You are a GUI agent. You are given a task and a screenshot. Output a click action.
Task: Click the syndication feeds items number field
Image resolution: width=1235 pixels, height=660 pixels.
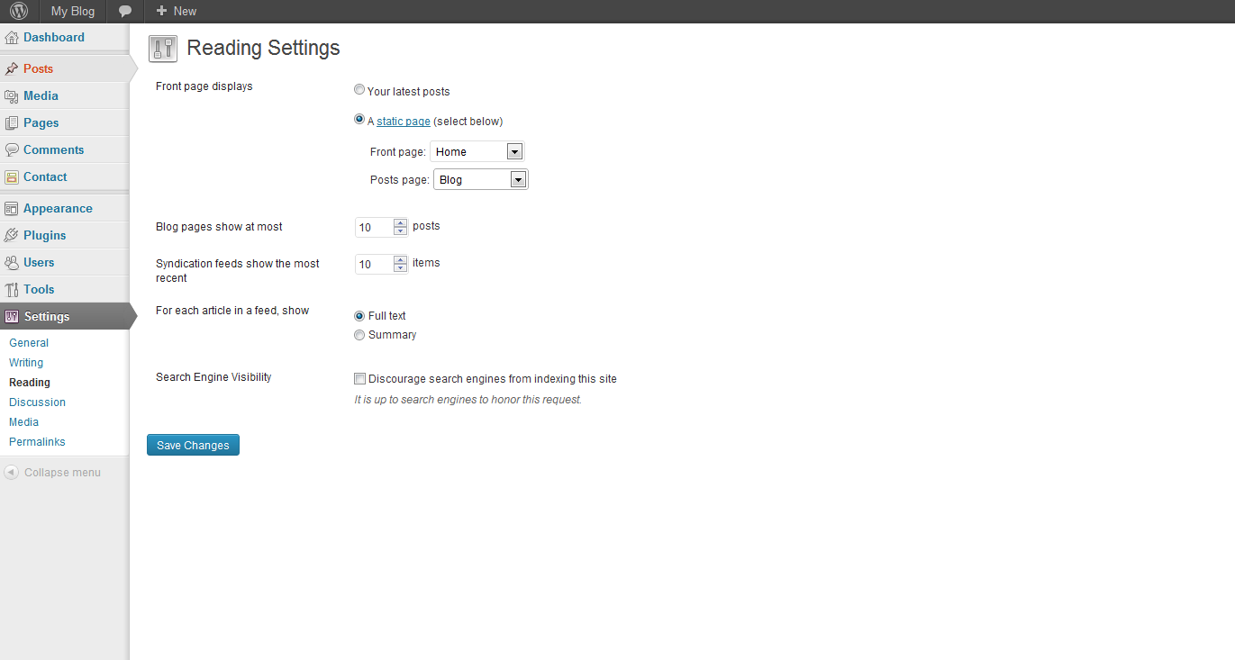click(x=374, y=264)
